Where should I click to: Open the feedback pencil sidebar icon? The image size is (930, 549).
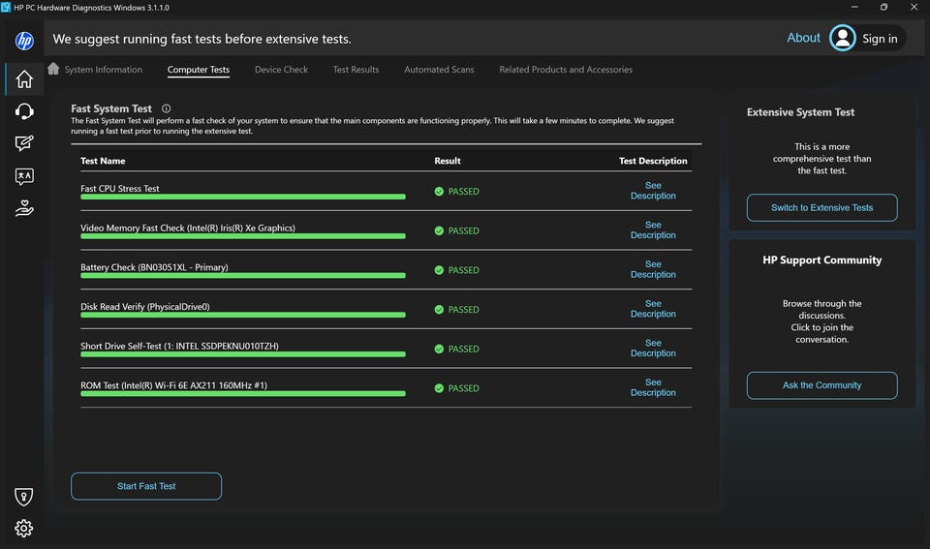click(x=24, y=143)
